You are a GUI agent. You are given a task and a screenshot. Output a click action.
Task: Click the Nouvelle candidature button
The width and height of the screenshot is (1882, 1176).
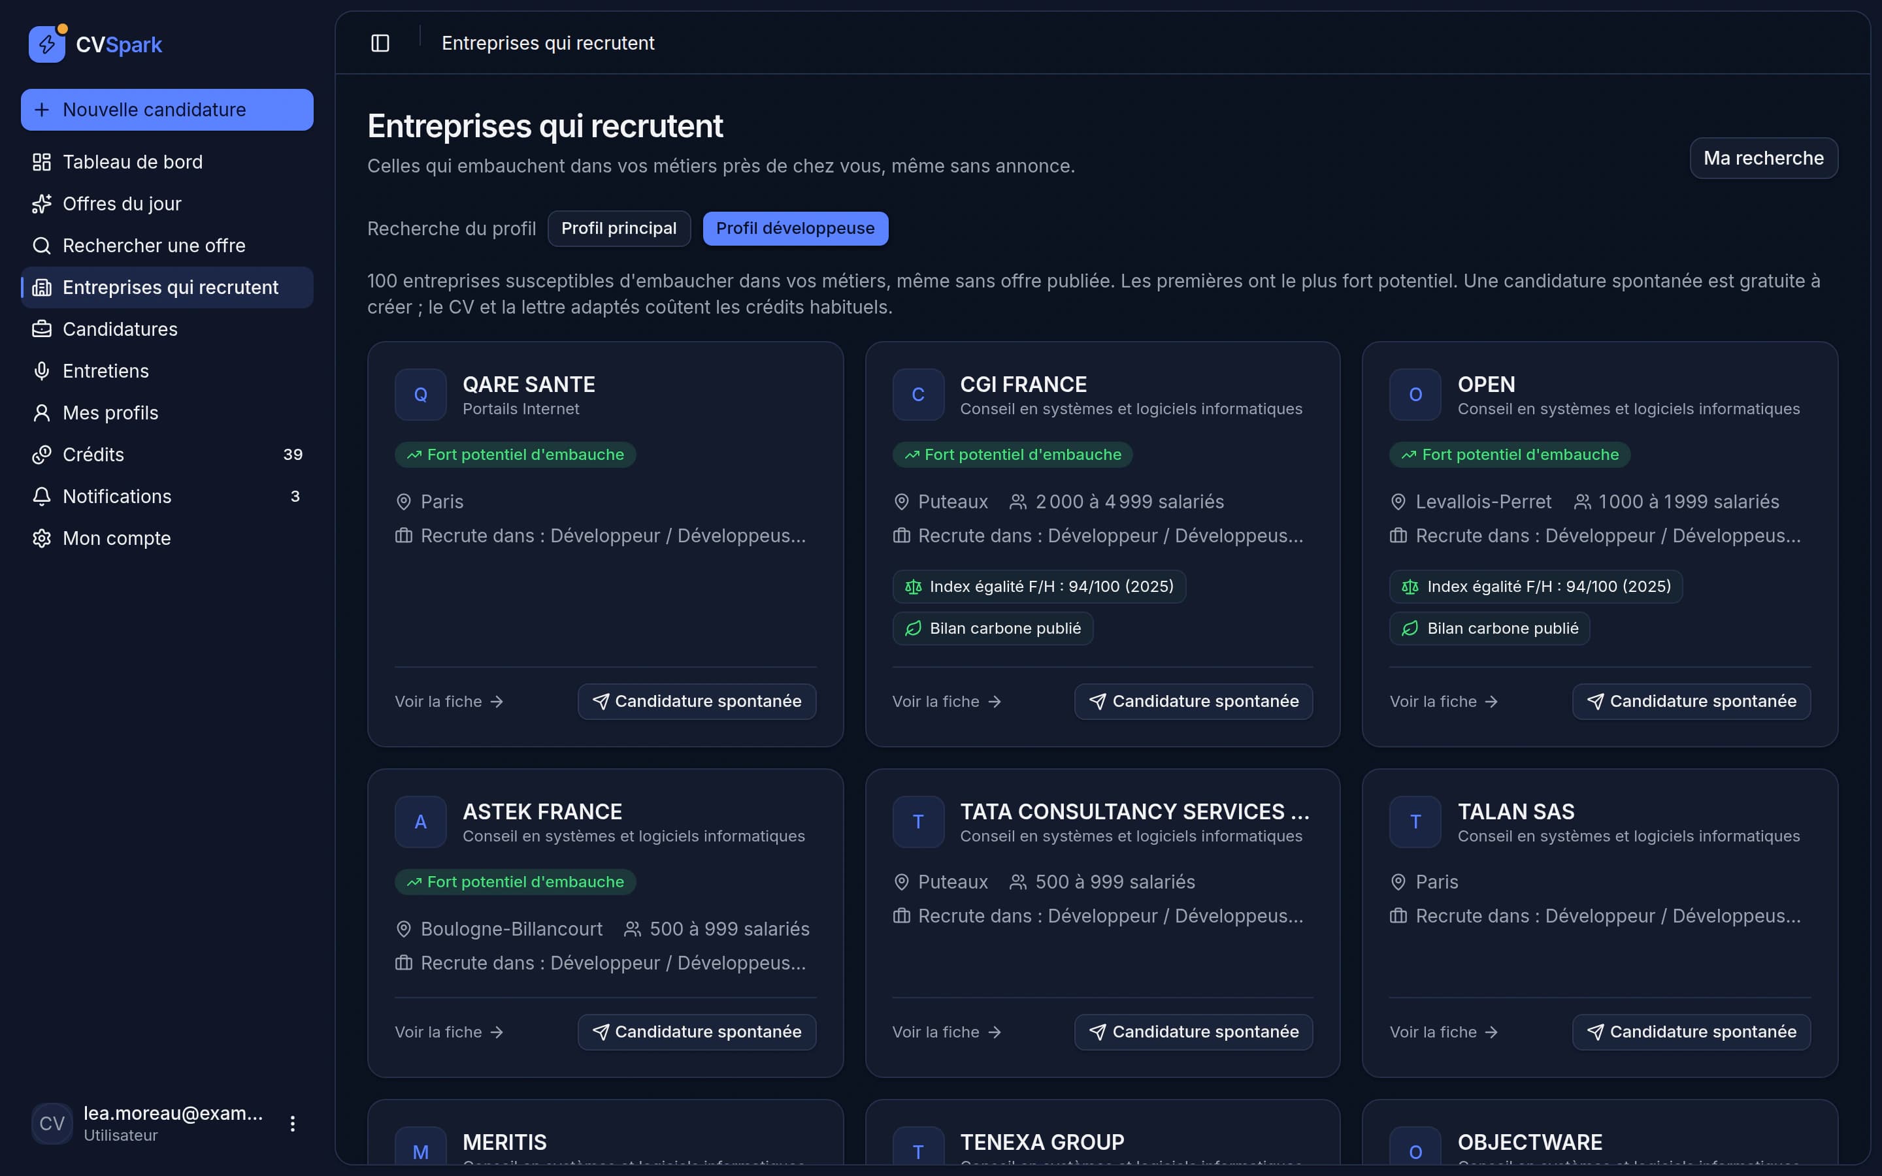tap(167, 110)
